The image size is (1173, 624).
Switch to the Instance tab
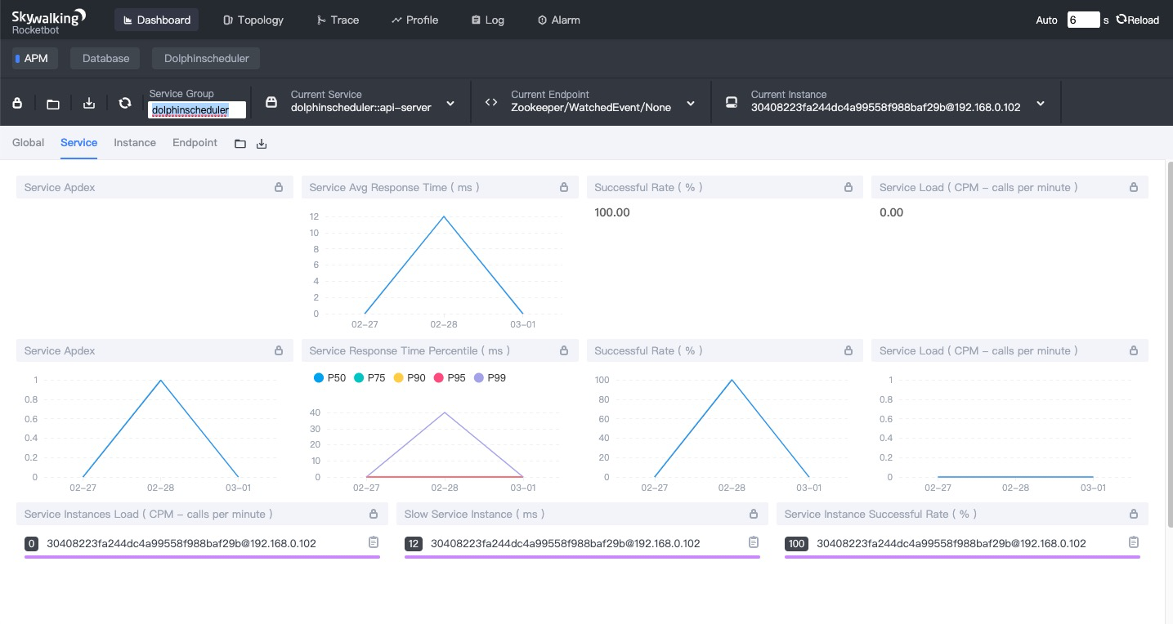click(x=135, y=142)
